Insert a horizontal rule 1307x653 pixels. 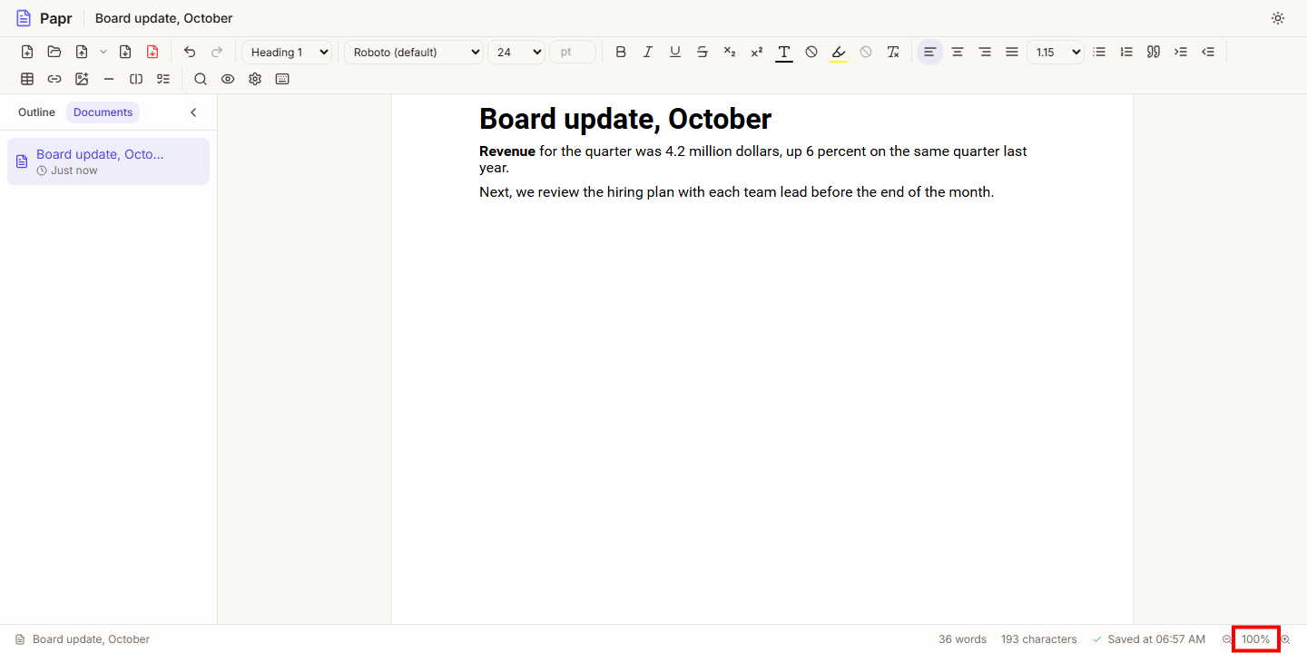tap(109, 79)
